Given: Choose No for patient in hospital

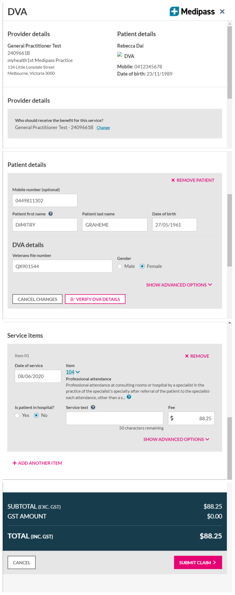Looking at the screenshot, I should coord(36,415).
